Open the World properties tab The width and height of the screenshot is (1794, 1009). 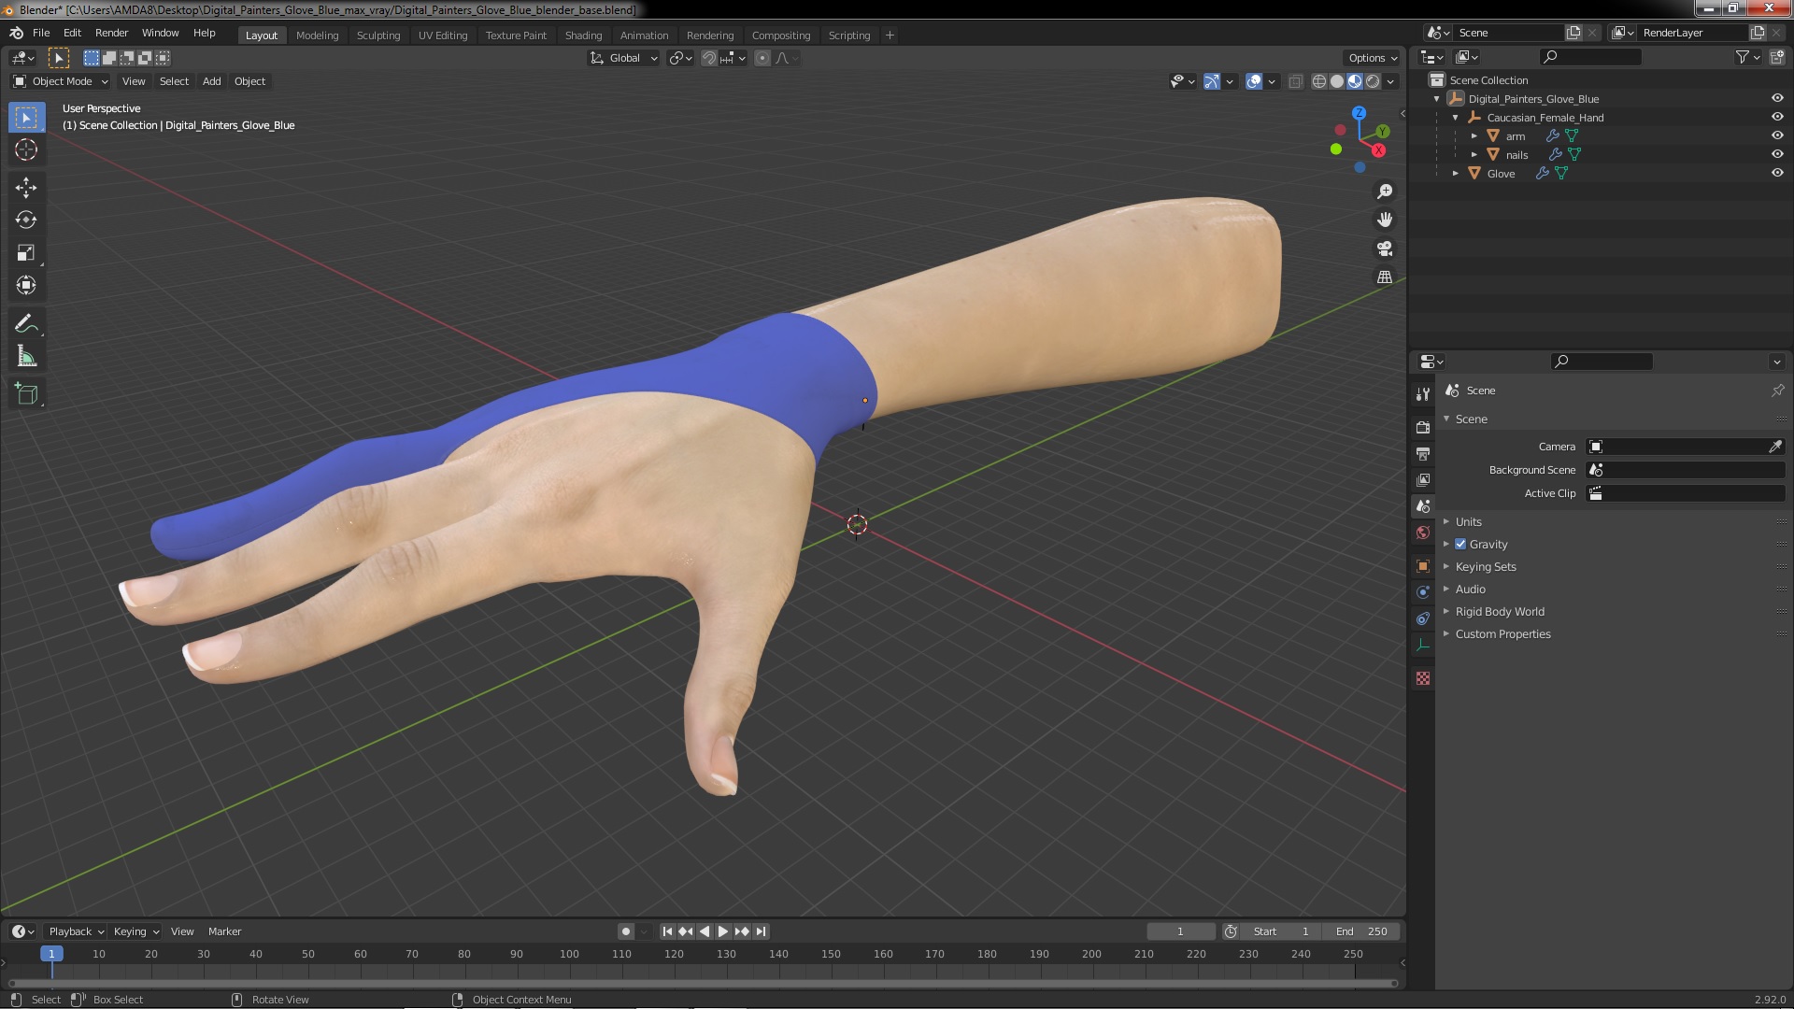pos(1422,533)
